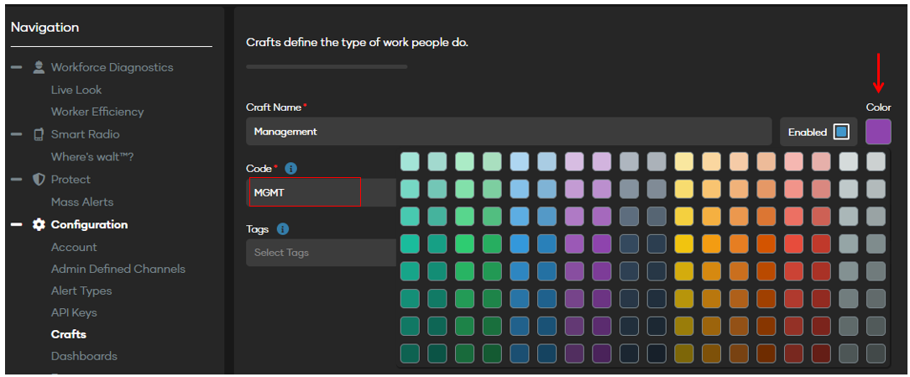Go to Where's walt™? page
Viewport: 910px width, 377px height.
(92, 157)
